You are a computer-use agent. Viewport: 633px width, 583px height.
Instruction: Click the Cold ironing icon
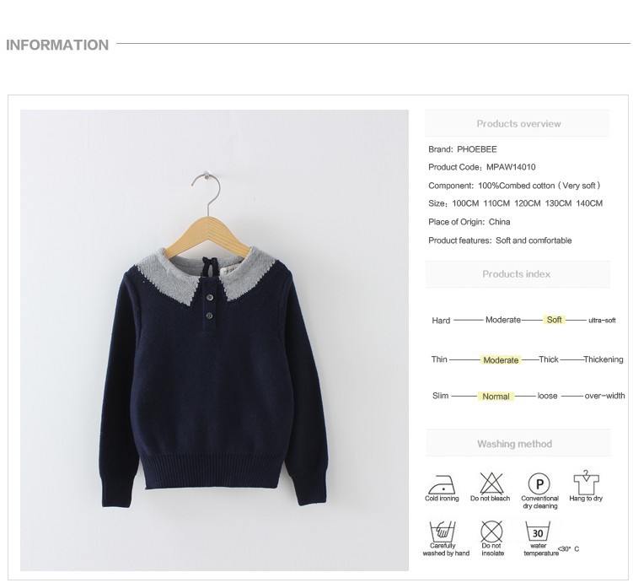(x=442, y=484)
